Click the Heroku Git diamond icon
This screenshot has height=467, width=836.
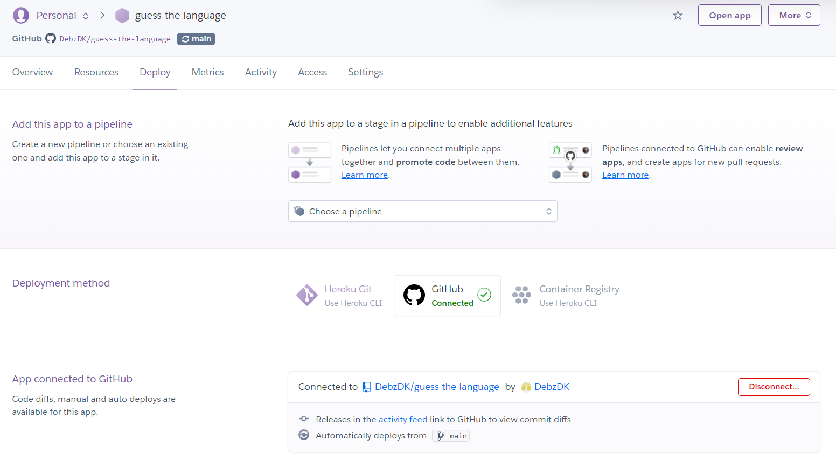(x=307, y=295)
